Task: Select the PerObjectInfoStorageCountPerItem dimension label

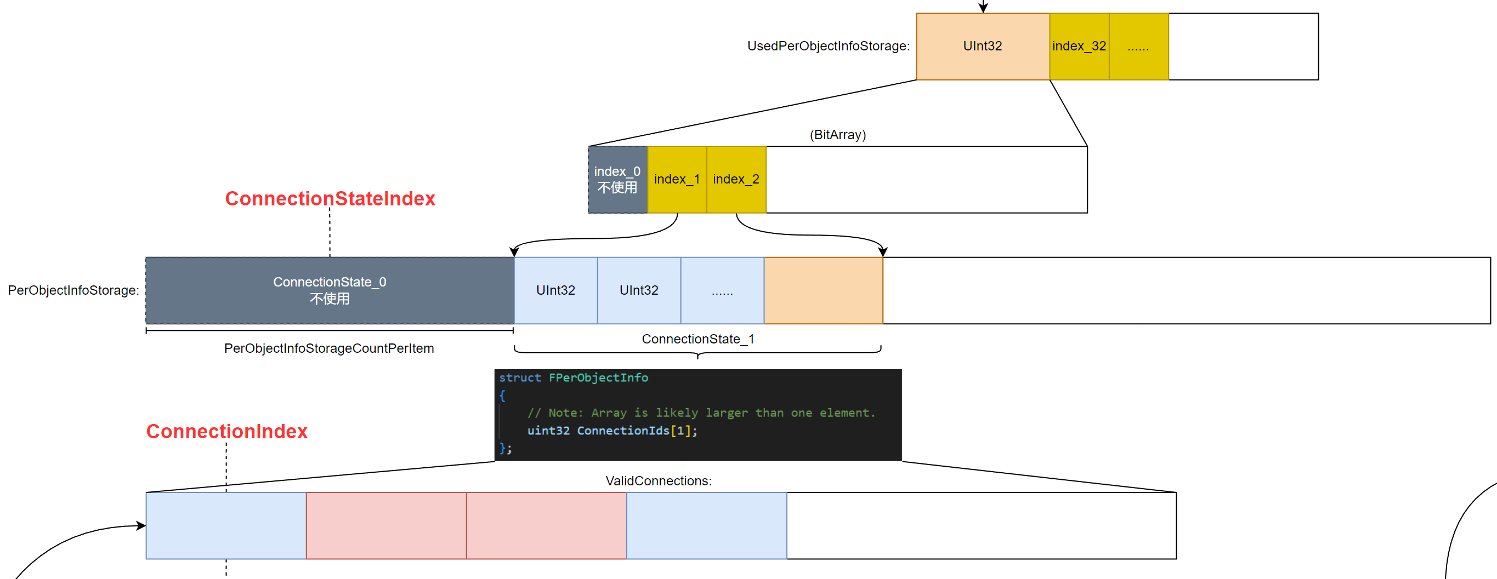Action: click(329, 348)
